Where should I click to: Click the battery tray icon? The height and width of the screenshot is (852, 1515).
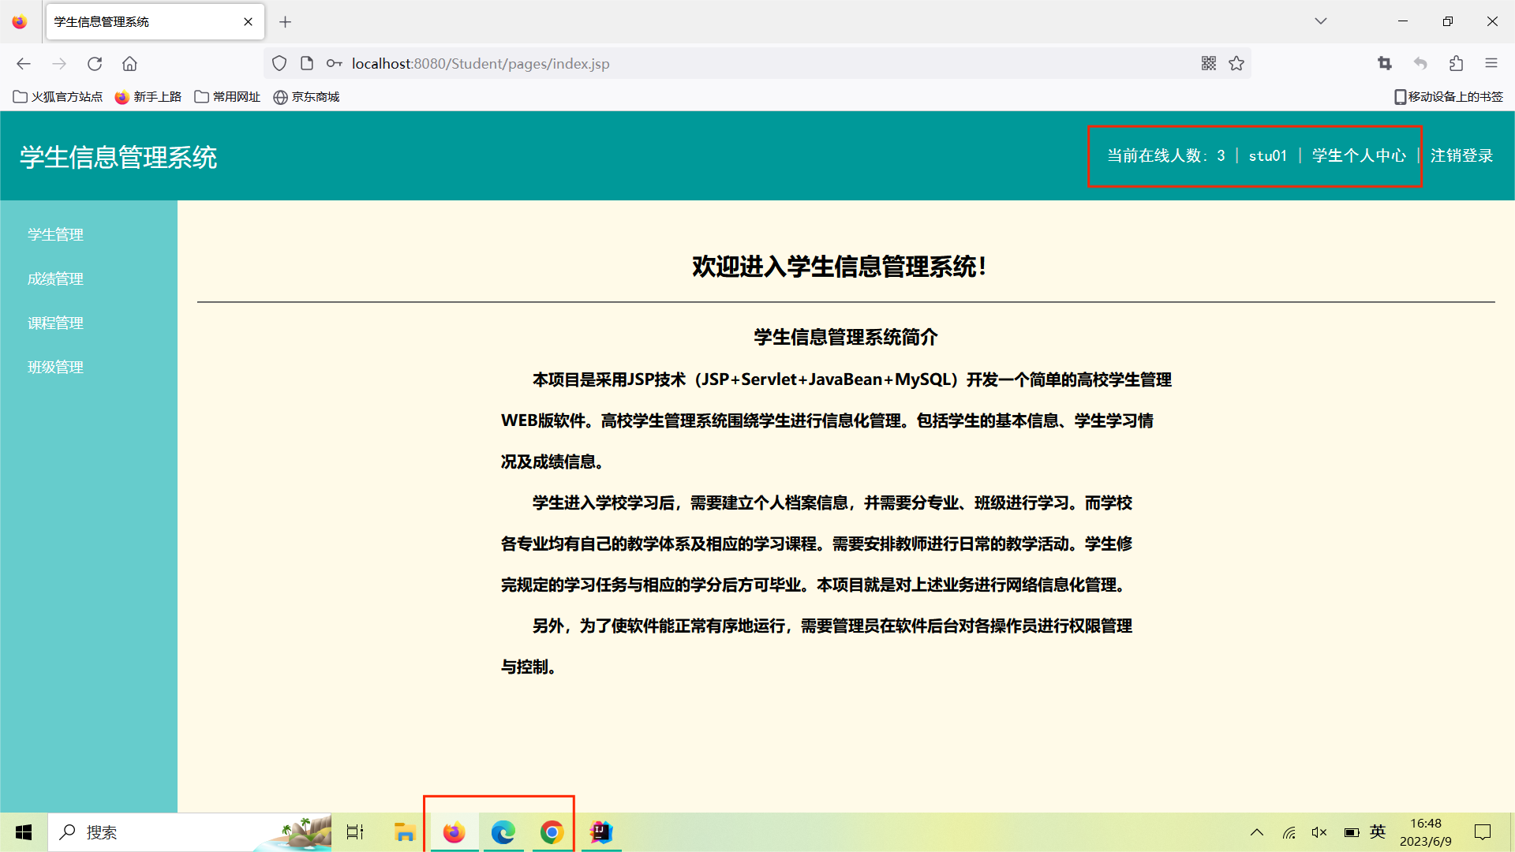coord(1351,832)
